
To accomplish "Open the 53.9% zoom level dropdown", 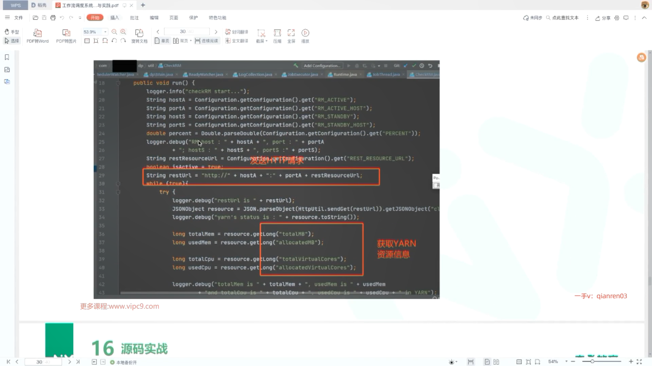I will coord(105,32).
